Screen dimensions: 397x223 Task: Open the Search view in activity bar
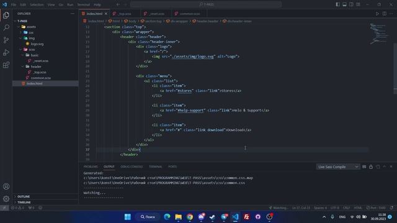6,27
